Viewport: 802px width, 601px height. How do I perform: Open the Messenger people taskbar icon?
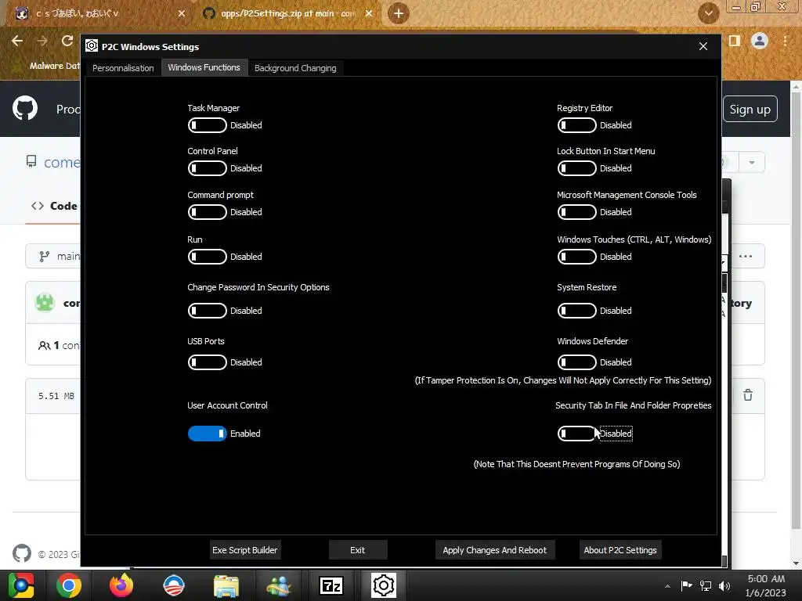click(279, 585)
